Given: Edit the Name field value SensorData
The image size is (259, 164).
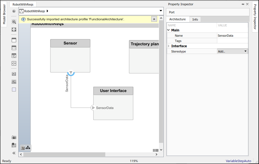Looking at the screenshot, I should (233, 36).
